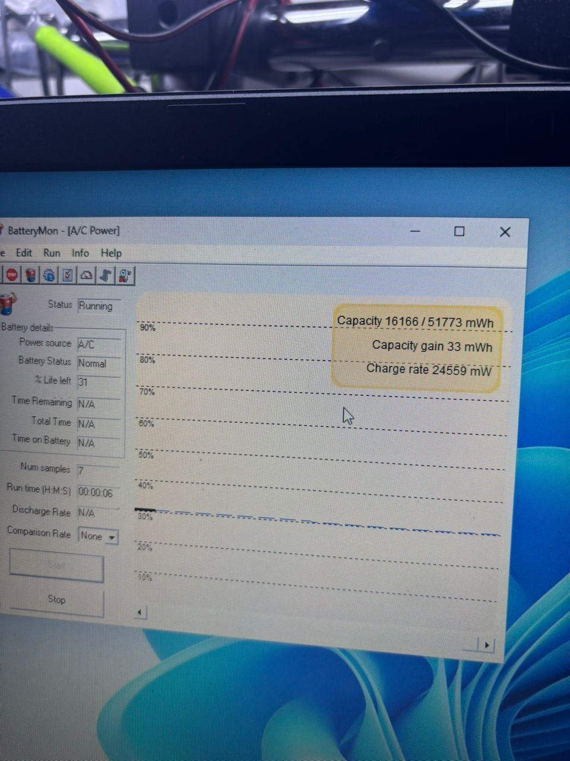This screenshot has width=570, height=761.
Task: Click the Total Time N/A field
Action: click(x=99, y=424)
